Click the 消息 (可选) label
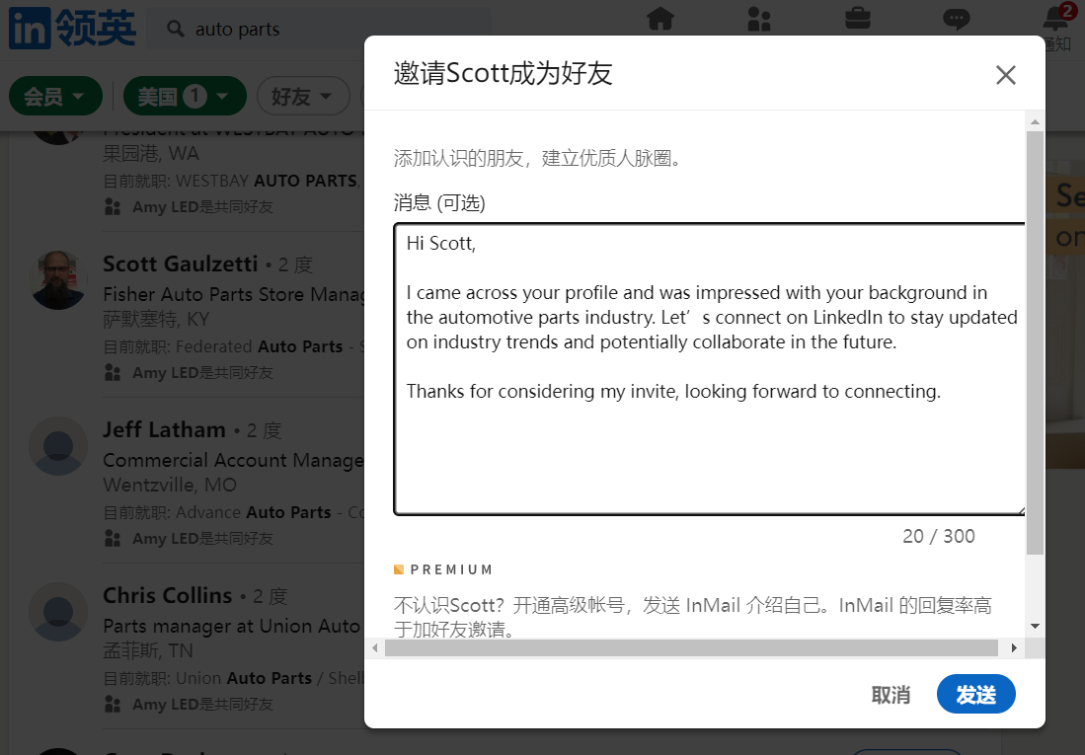The width and height of the screenshot is (1085, 755). pyautogui.click(x=439, y=202)
